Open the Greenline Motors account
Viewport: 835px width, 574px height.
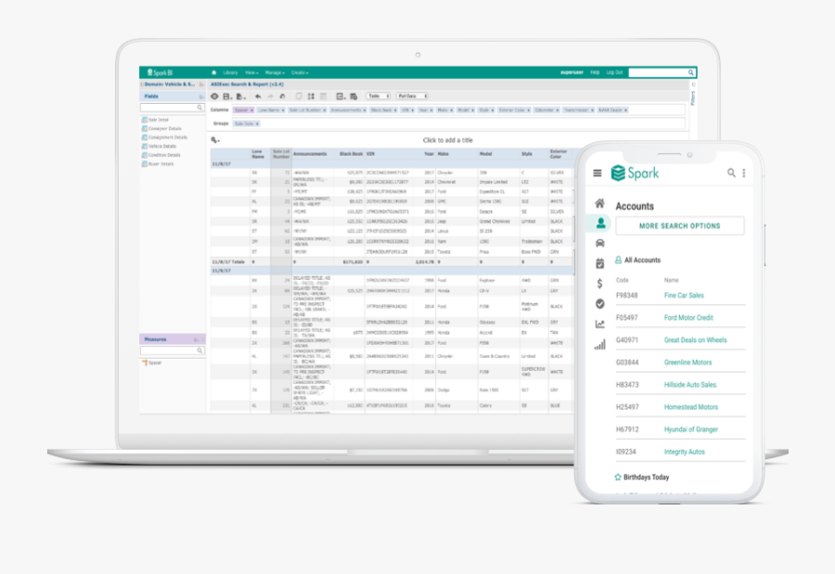[x=687, y=362]
